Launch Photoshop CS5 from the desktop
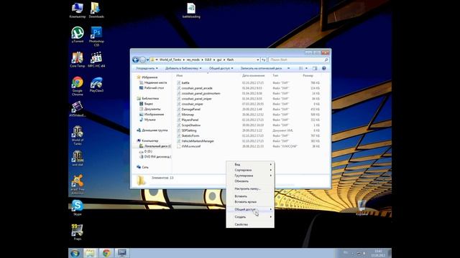Viewport: 460px width, 258px height. pos(96,37)
